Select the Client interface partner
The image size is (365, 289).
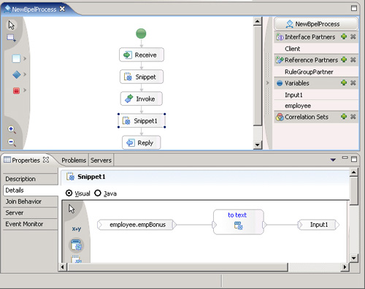(316, 49)
